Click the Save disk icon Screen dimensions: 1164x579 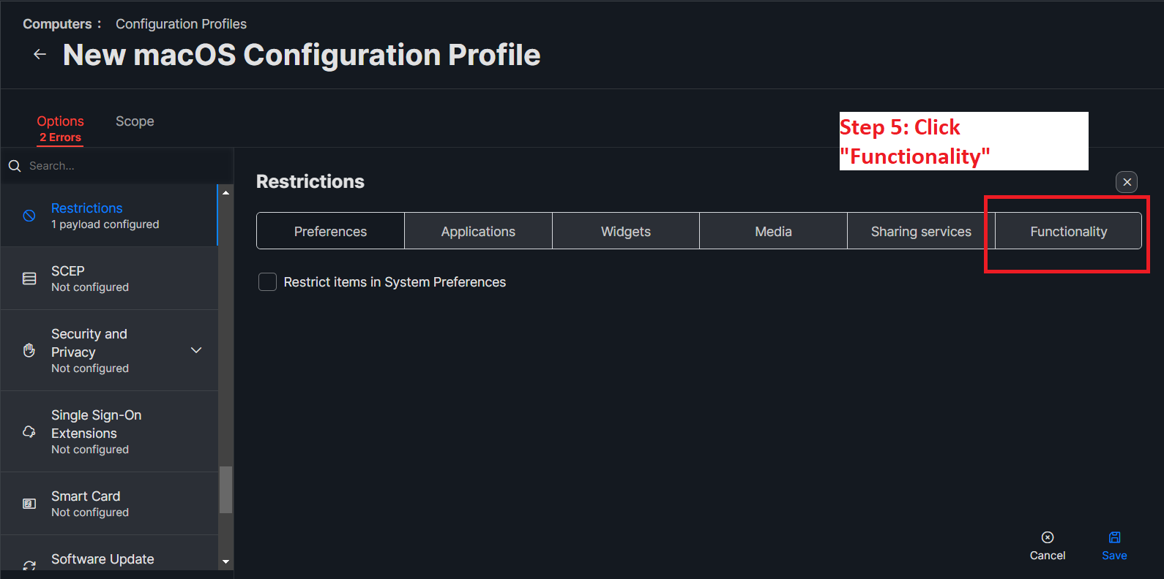click(x=1114, y=537)
